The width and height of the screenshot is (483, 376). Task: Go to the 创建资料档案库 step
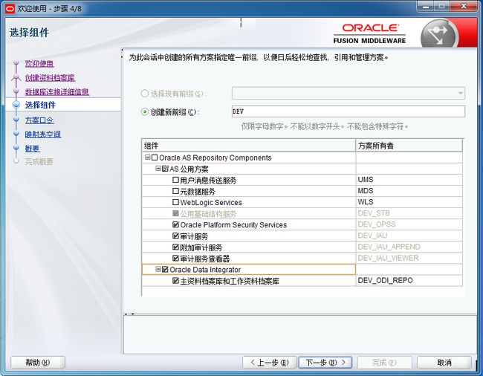50,78
